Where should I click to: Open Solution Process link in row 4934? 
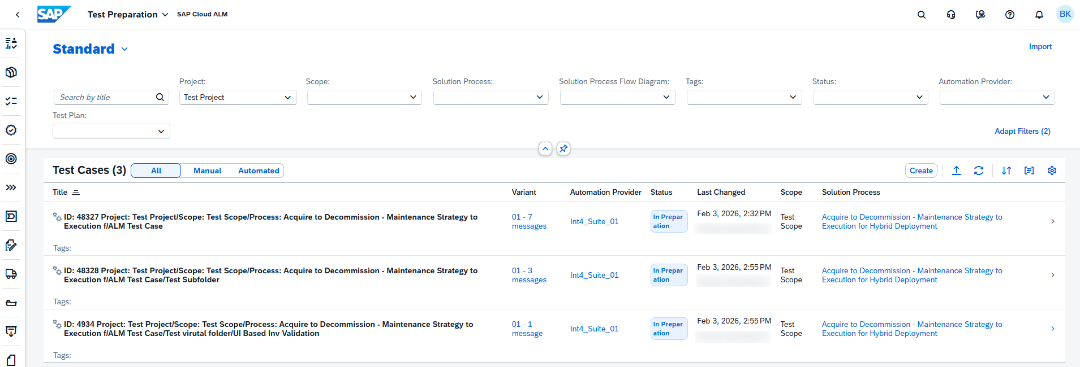pos(912,329)
